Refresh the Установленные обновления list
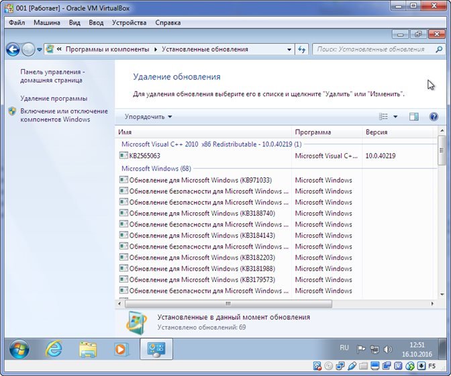 click(x=301, y=50)
